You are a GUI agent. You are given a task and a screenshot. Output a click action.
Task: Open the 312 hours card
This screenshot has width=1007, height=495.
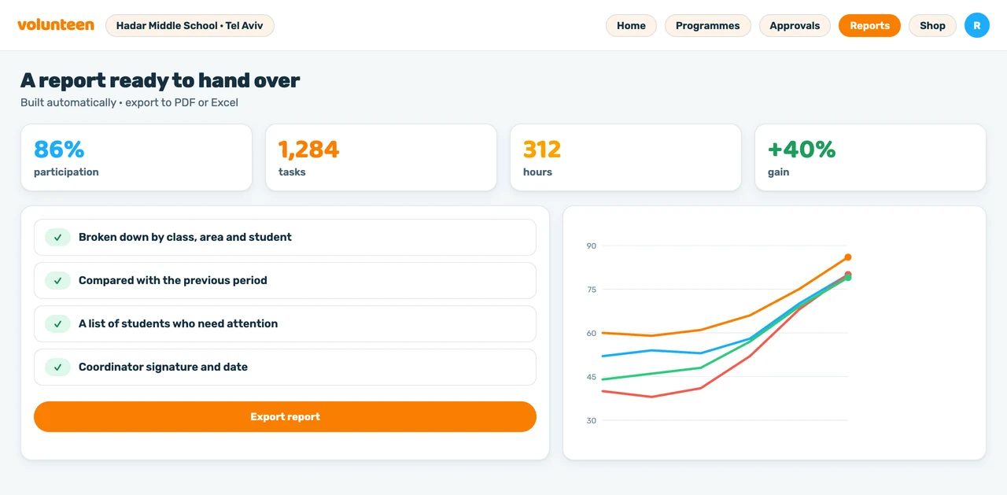tap(625, 157)
